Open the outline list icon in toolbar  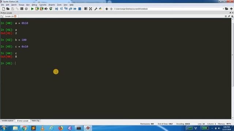tap(22, 9)
